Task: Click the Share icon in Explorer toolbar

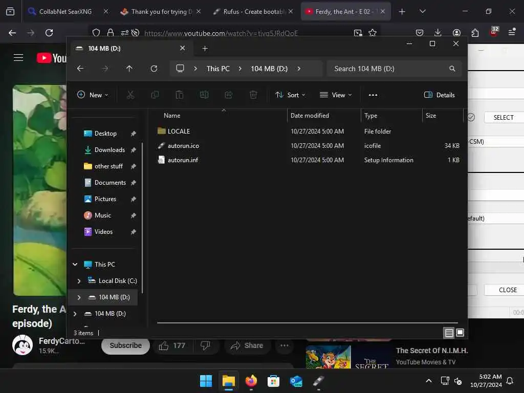Action: (229, 95)
